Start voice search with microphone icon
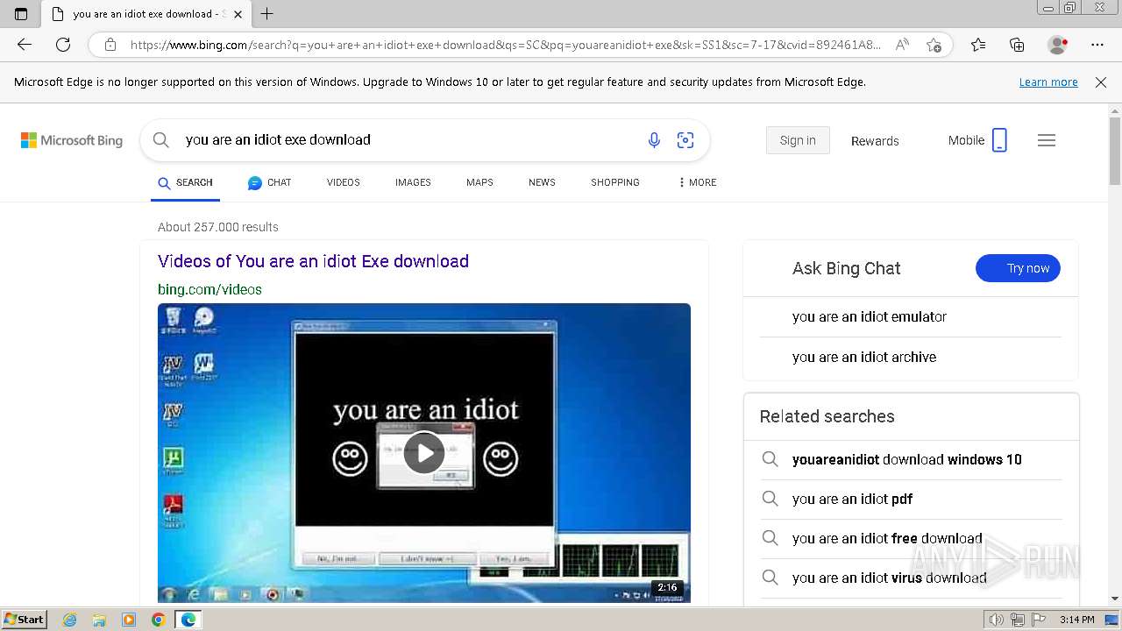1122x631 pixels. point(654,140)
